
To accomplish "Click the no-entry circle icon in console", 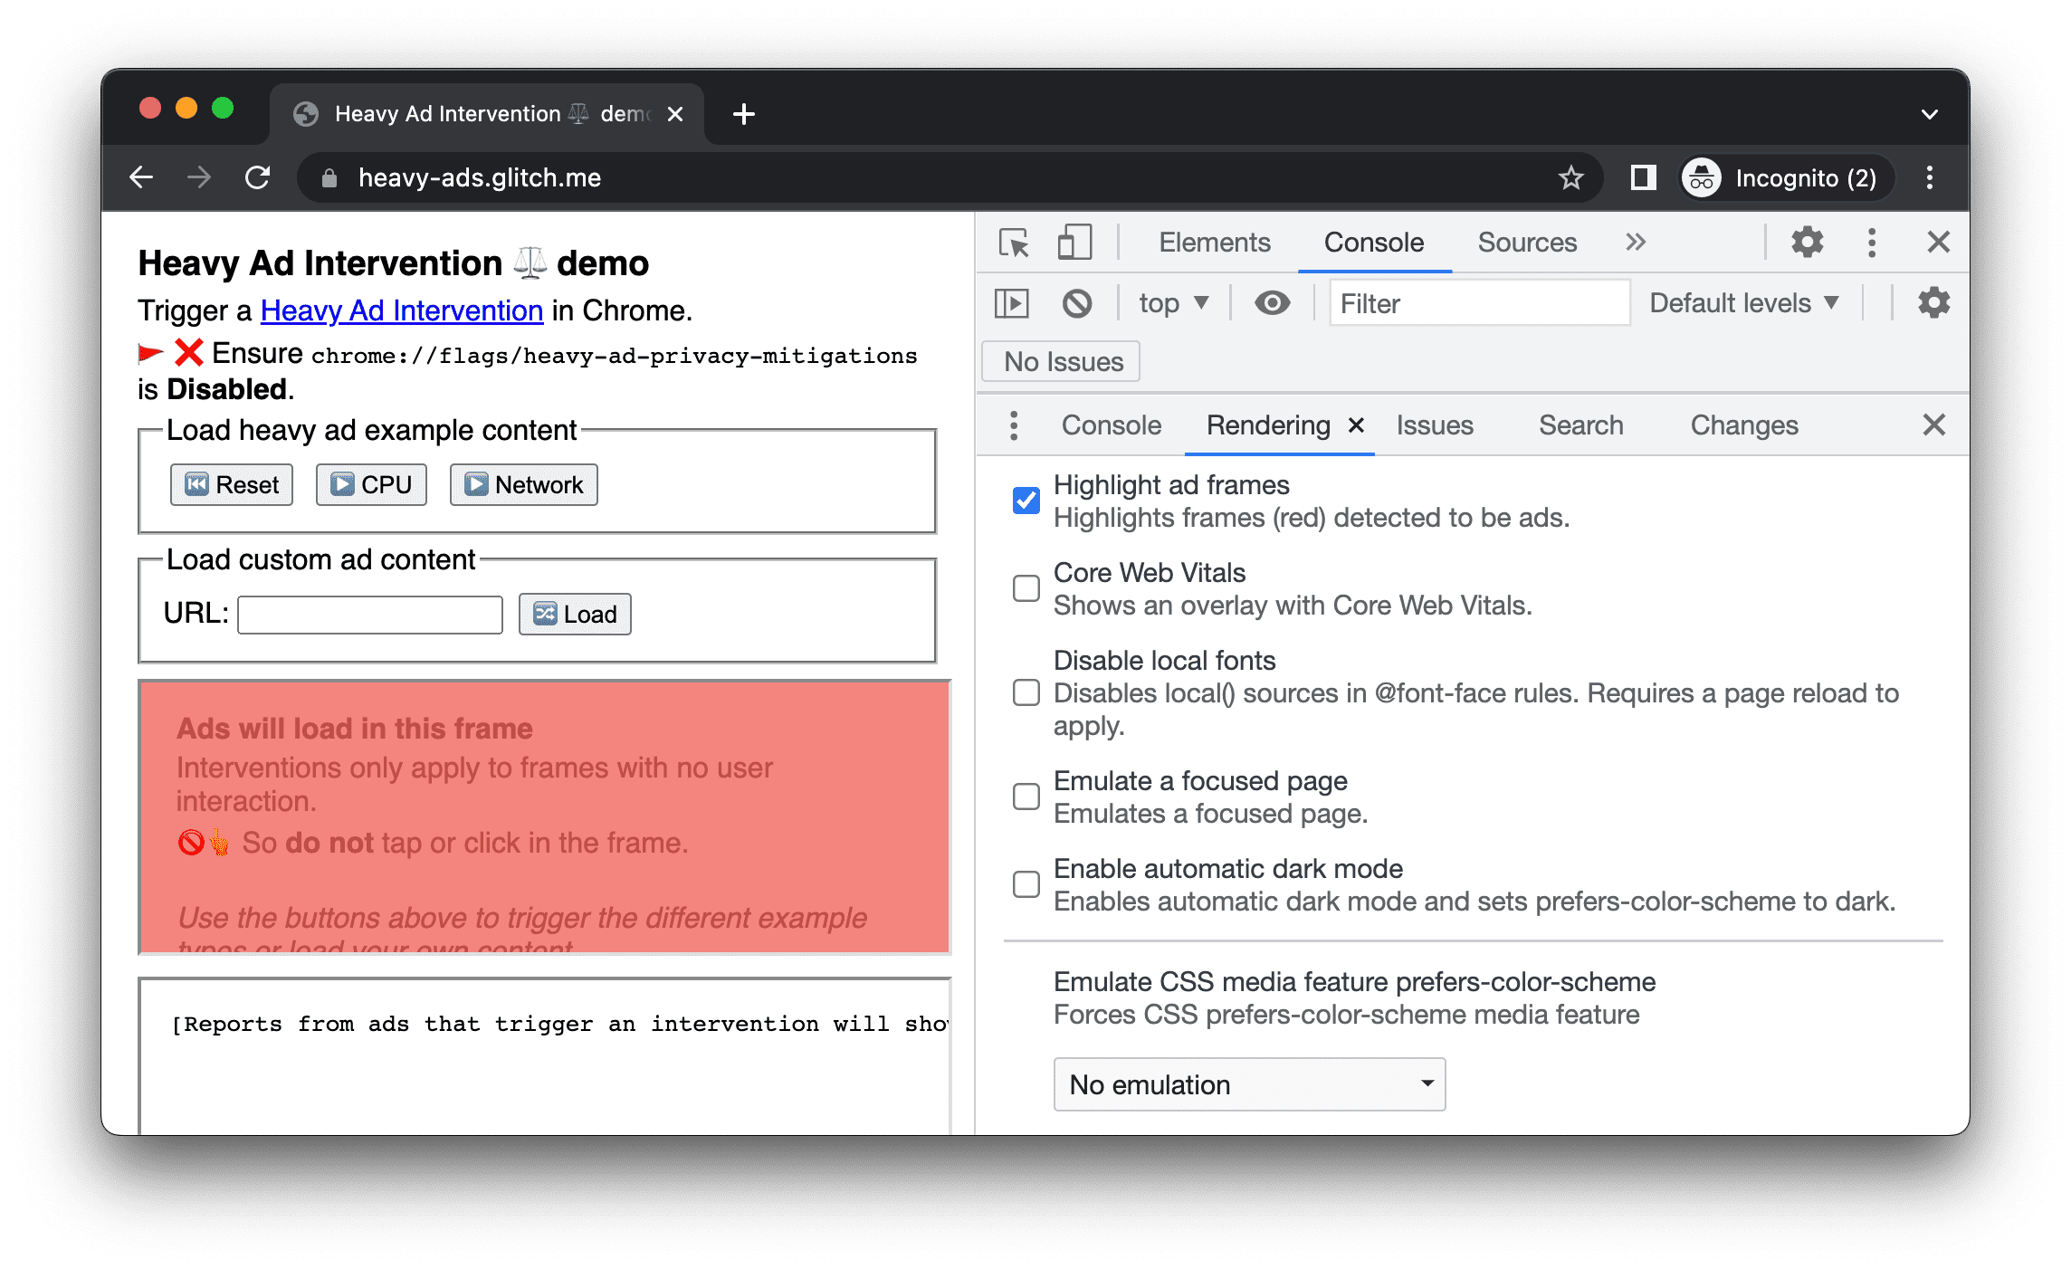I will click(x=1077, y=305).
